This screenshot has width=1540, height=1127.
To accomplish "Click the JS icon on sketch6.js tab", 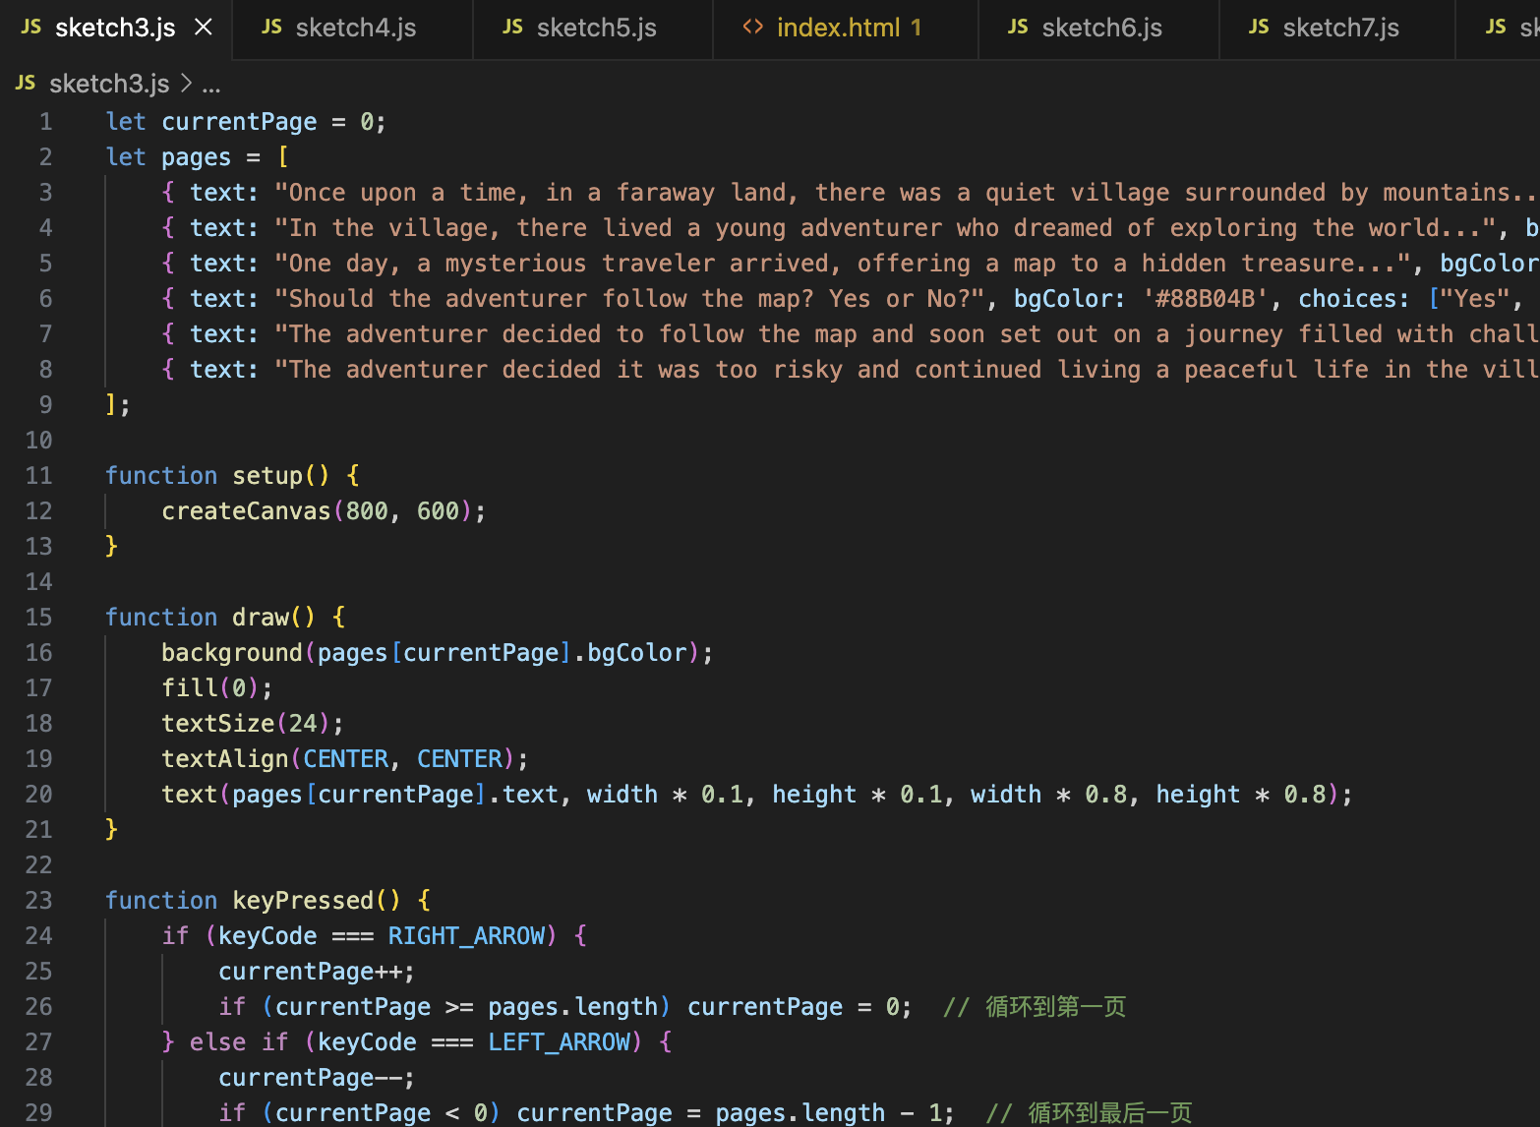I will 1018,28.
